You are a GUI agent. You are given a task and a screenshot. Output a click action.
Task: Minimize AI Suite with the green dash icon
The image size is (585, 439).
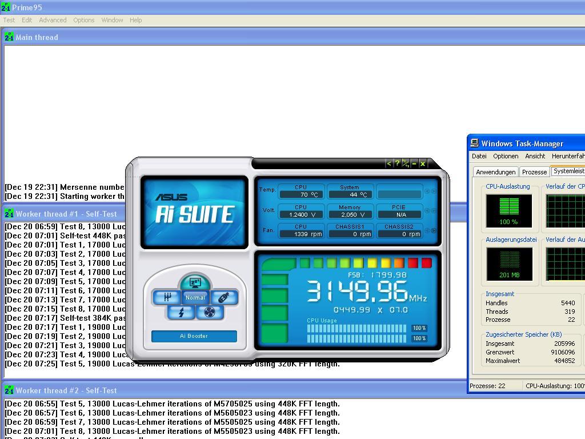point(414,163)
